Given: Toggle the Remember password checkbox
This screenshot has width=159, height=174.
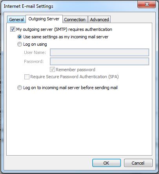Looking at the screenshot, I should (52, 70).
